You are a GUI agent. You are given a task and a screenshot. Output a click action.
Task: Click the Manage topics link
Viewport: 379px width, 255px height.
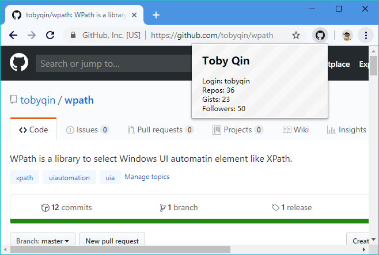147,177
